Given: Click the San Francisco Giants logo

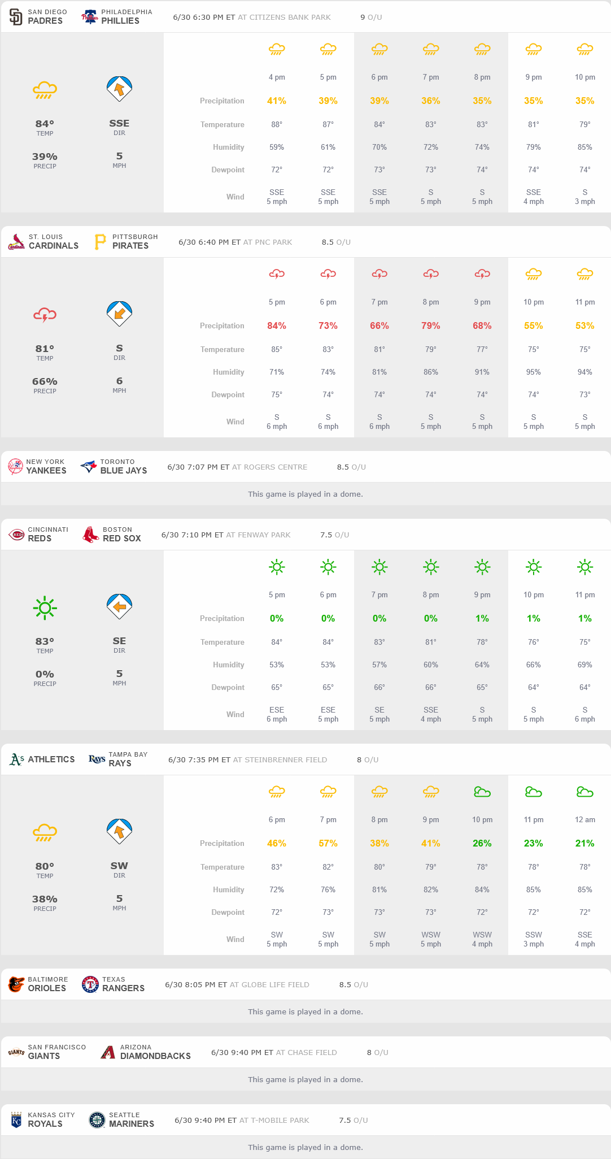Looking at the screenshot, I should tap(16, 1052).
